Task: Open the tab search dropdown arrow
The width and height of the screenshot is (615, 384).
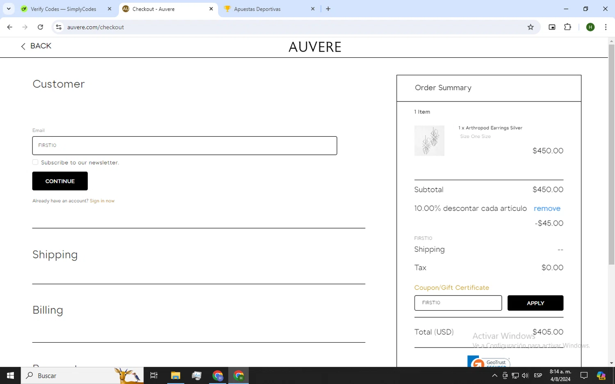Action: [9, 9]
